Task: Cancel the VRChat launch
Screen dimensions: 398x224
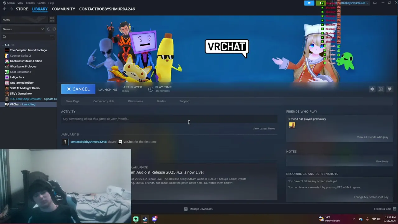Action: click(x=78, y=89)
